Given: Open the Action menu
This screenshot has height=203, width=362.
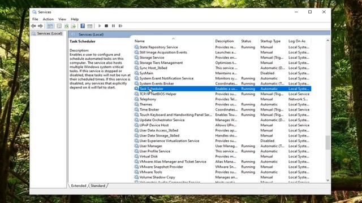Looking at the screenshot, I should click(x=48, y=19).
